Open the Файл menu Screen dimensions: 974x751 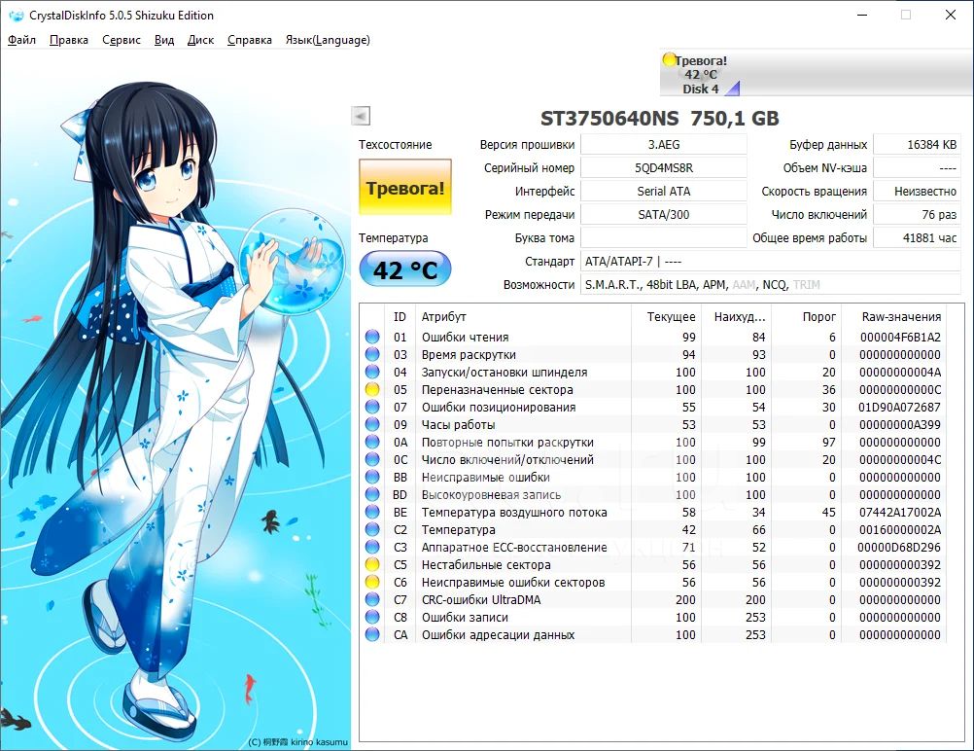[21, 40]
